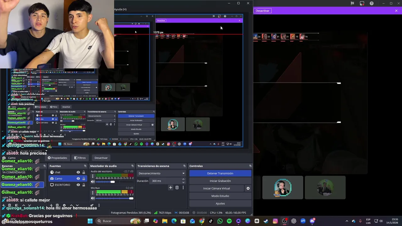Switch to Modo Estudio

(220, 196)
